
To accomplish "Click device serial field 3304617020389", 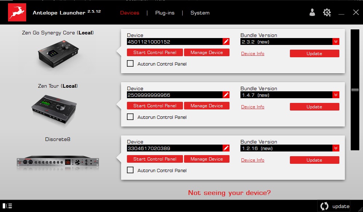I will pos(175,148).
